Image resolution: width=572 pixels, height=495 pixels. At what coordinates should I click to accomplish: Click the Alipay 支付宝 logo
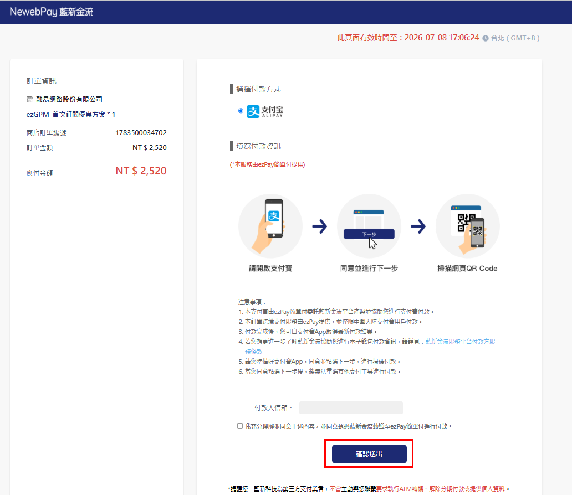tap(265, 111)
